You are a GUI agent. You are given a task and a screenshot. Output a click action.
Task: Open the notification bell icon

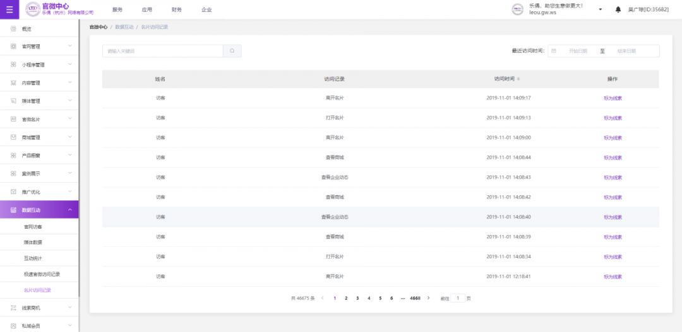coord(618,9)
